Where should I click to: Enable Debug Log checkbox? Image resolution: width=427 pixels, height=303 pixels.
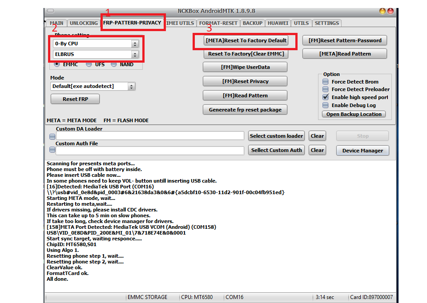click(x=326, y=105)
